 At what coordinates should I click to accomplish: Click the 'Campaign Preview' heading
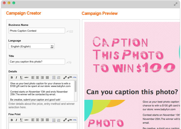100,14
